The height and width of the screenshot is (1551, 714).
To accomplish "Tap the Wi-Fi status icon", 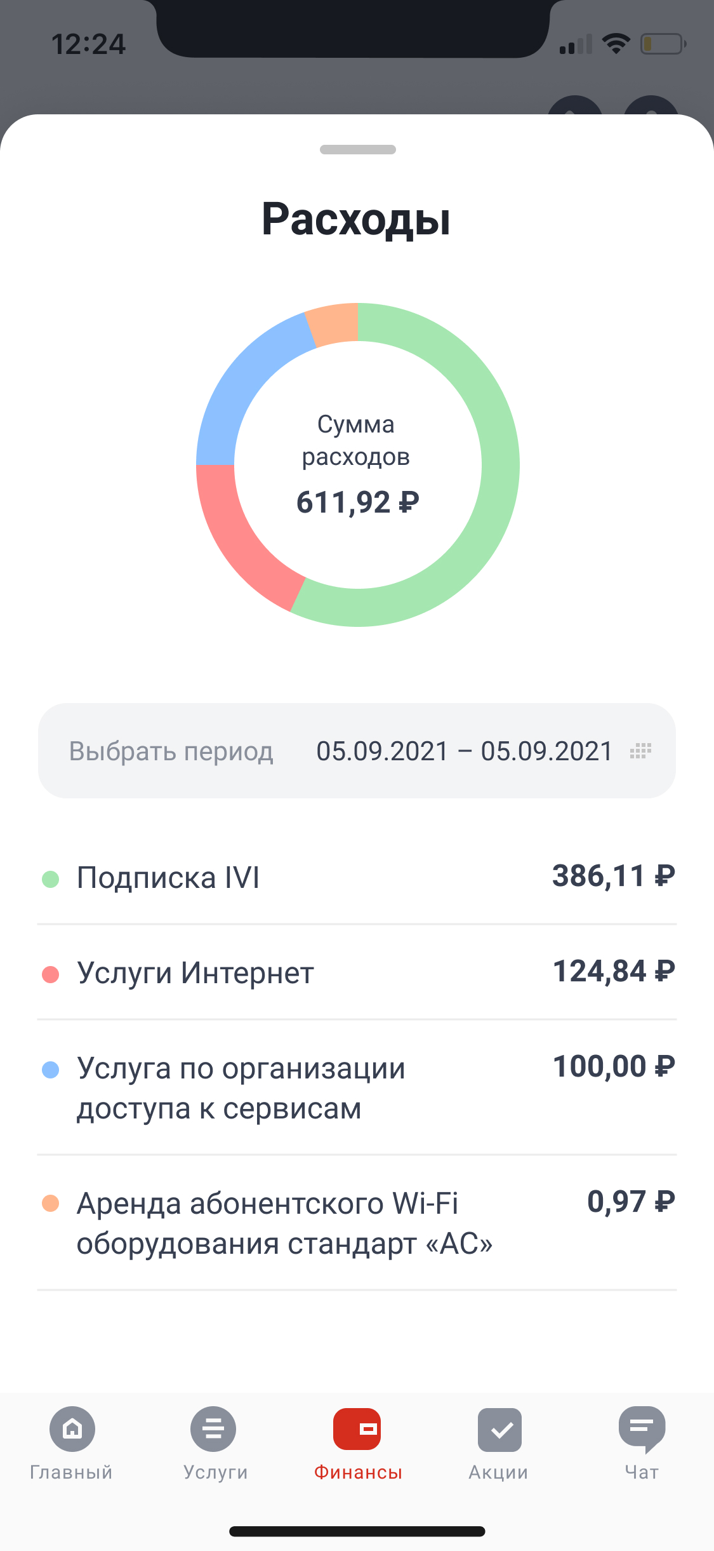I will coord(615,43).
